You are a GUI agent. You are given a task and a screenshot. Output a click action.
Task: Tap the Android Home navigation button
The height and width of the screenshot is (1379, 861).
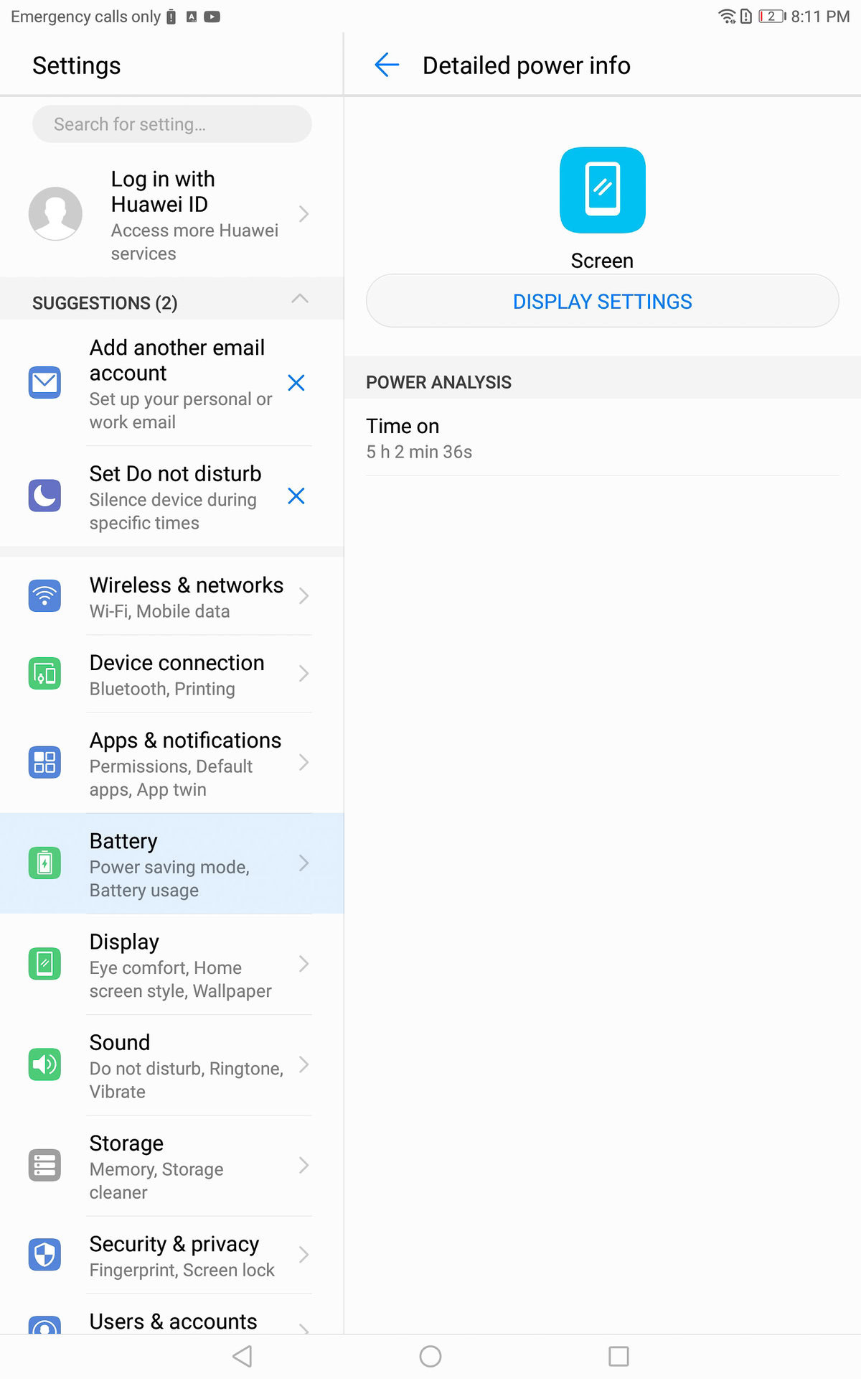430,1356
